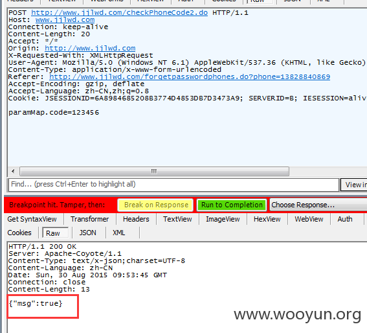
Task: Click the Date: Sun, 30 Aug 2015 line
Action: 87,275
